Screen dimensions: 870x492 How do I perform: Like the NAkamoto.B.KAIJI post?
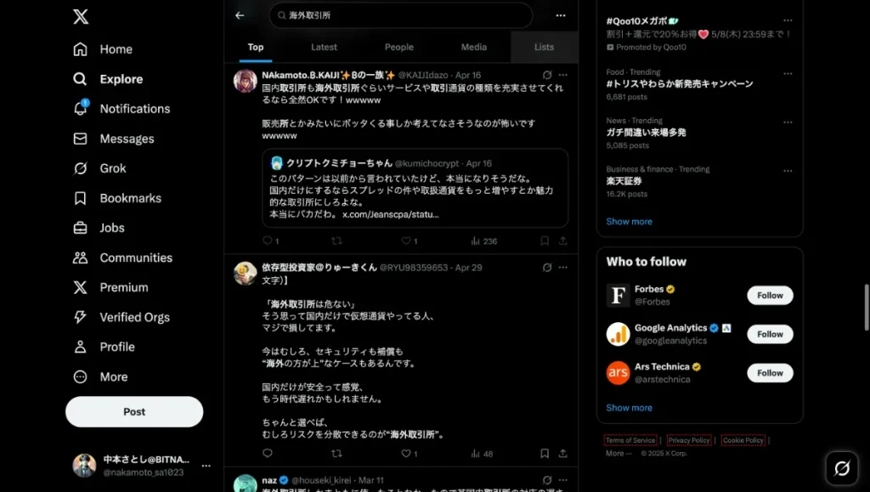pyautogui.click(x=406, y=240)
